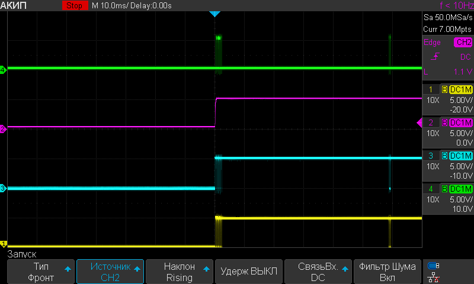Click the channel 4 number label

click(431, 189)
